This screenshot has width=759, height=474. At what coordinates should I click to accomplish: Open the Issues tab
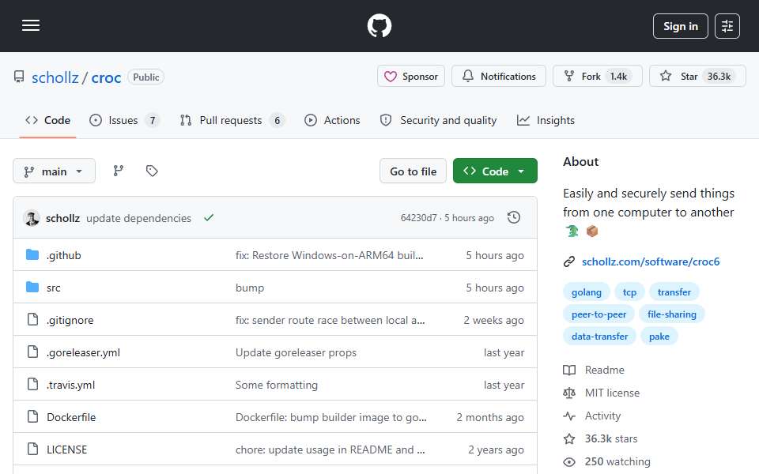pyautogui.click(x=124, y=120)
